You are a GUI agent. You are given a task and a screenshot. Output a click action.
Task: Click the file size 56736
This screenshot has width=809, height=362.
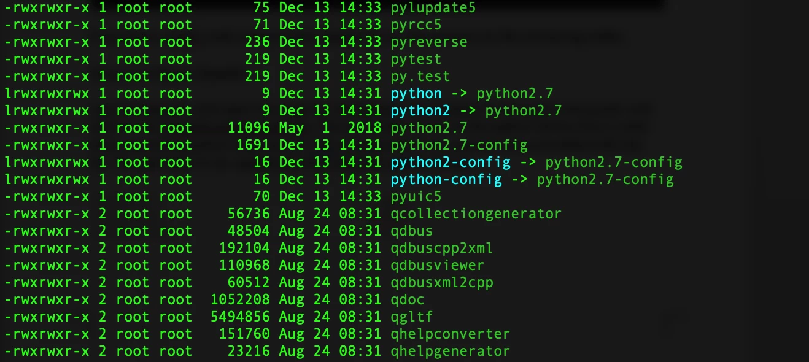[x=249, y=214]
